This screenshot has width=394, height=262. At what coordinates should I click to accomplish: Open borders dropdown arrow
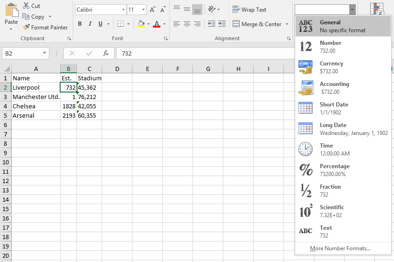coord(128,24)
